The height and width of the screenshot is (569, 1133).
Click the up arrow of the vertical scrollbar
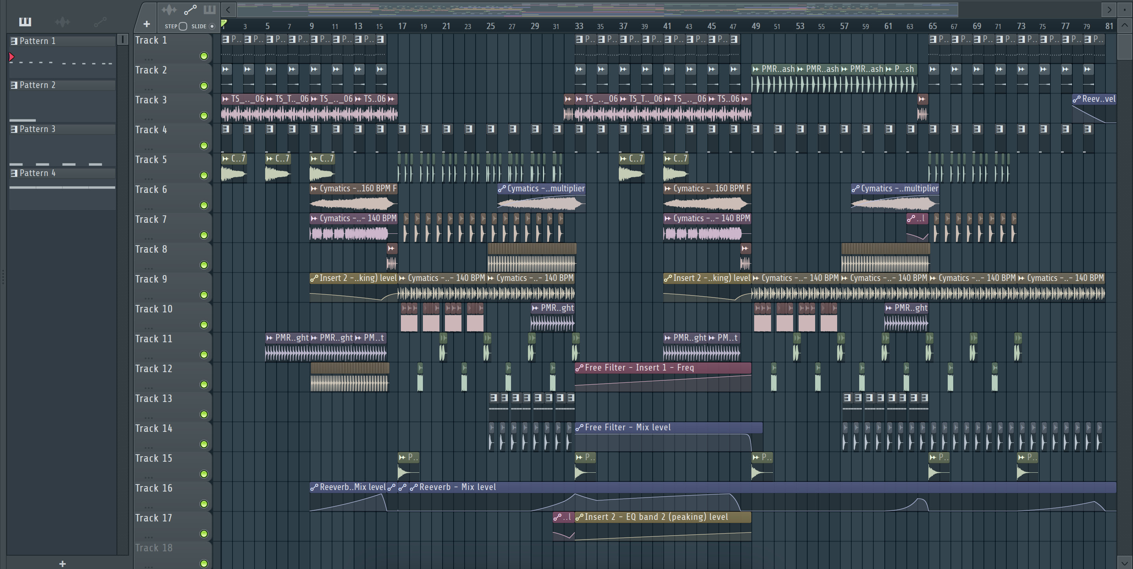1124,25
